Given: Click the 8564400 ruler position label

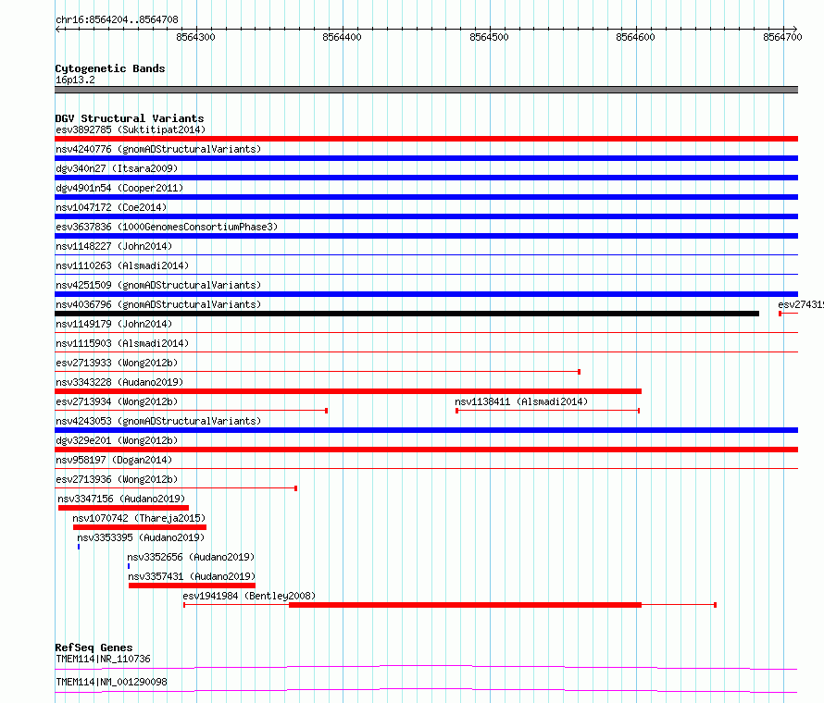Looking at the screenshot, I should [x=343, y=37].
